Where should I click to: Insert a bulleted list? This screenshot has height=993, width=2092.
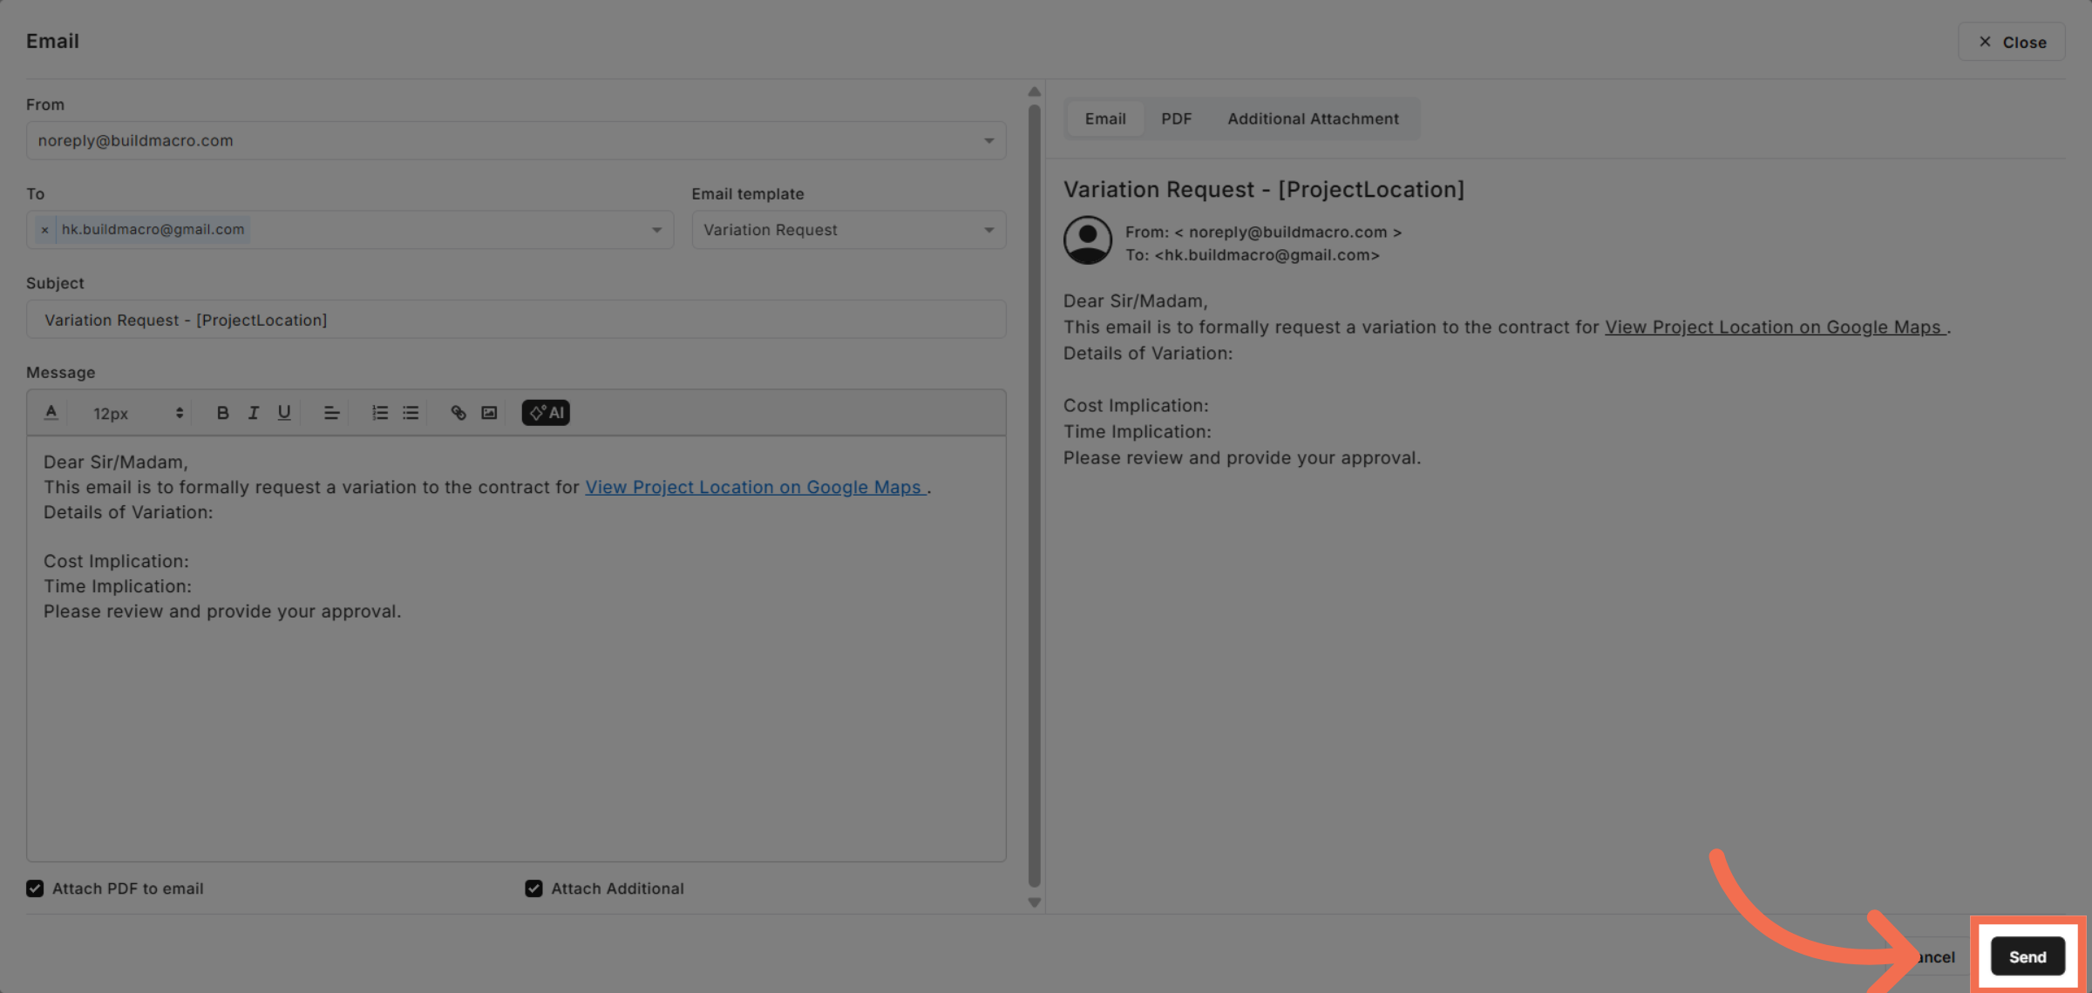pyautogui.click(x=411, y=412)
